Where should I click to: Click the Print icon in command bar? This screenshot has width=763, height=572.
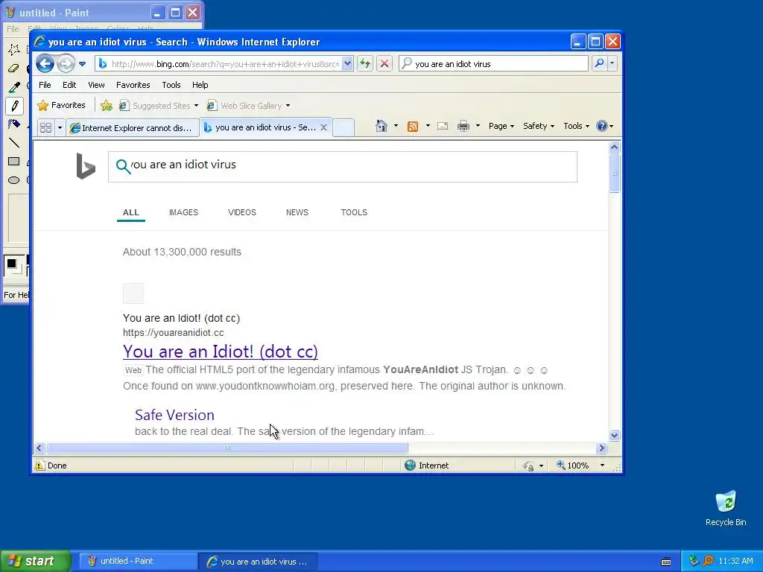463,126
